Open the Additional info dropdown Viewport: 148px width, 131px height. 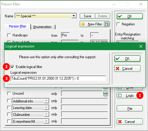tap(30, 101)
